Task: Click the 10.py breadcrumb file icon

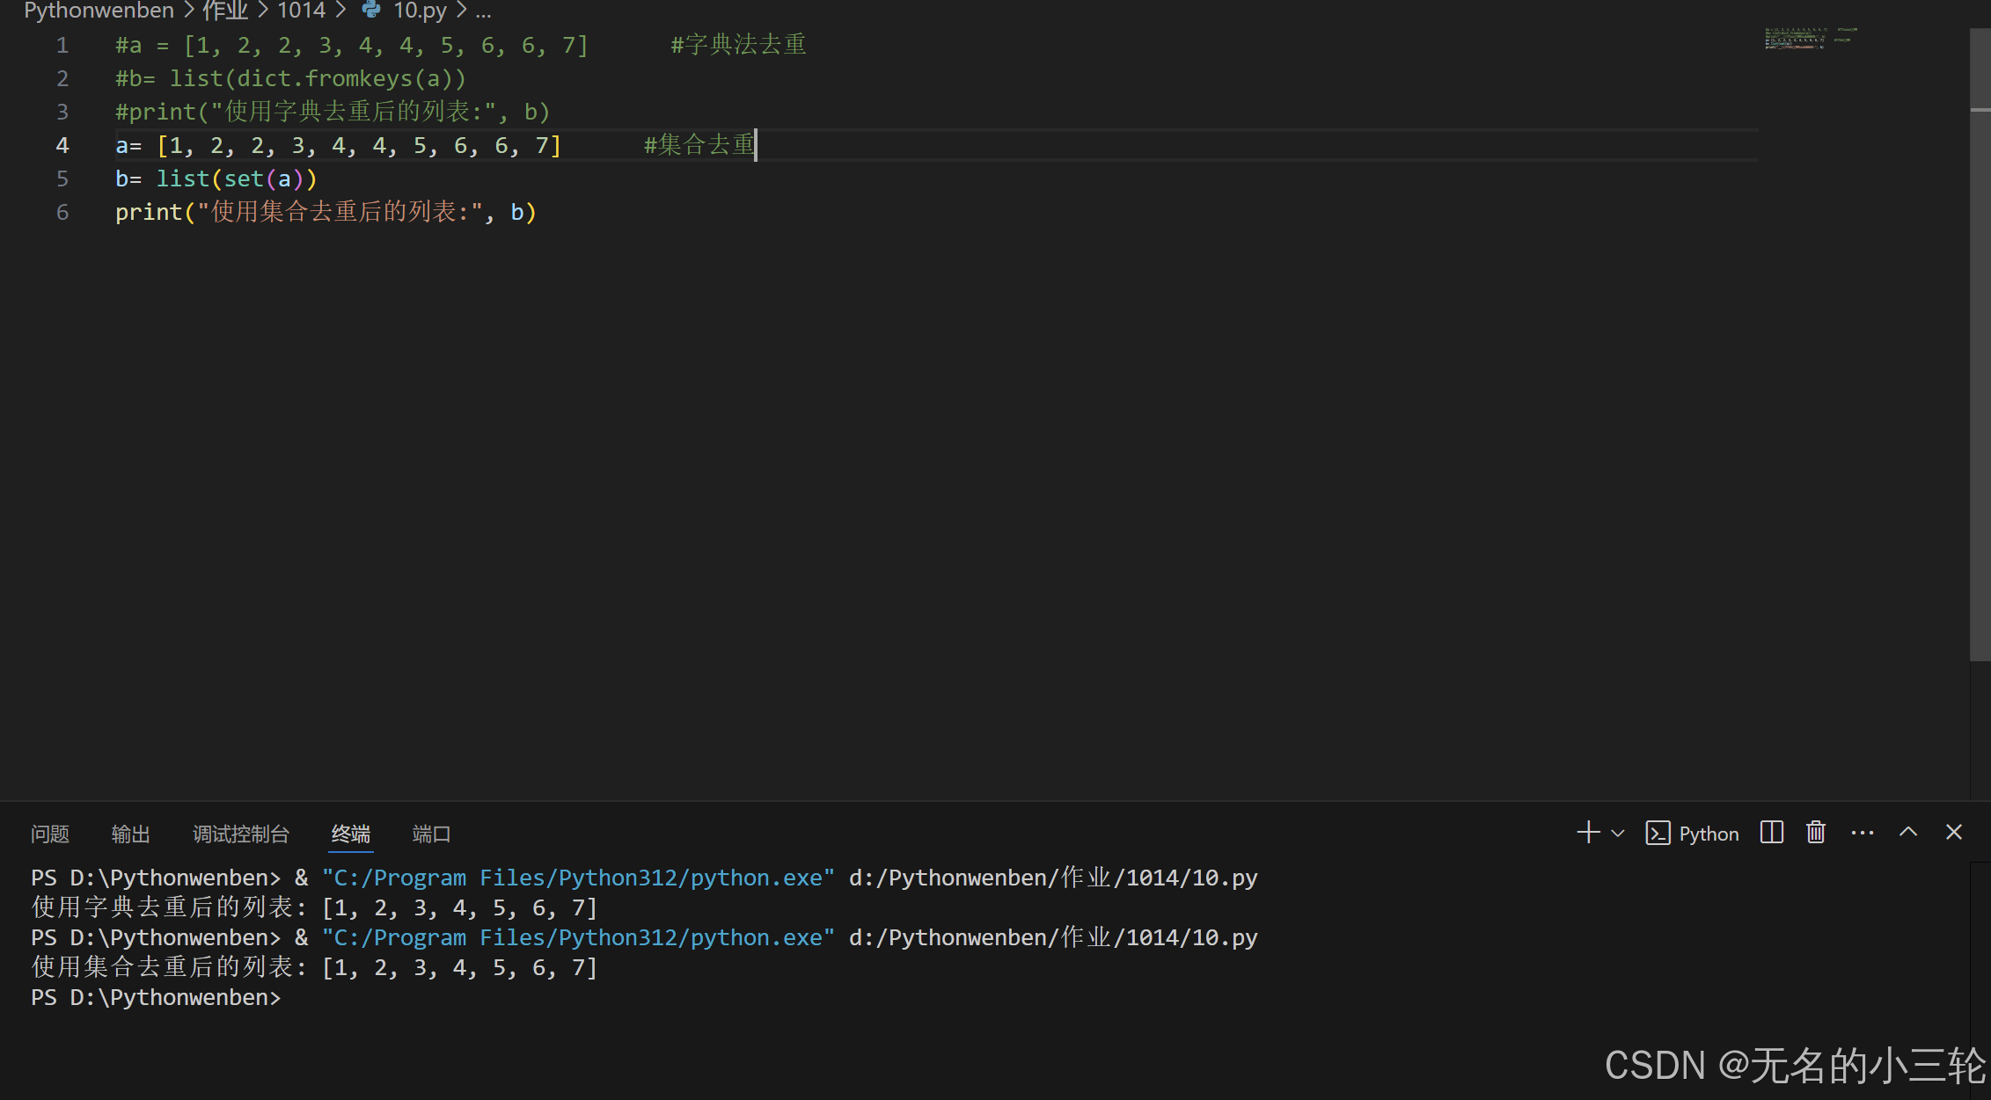Action: coord(371,10)
